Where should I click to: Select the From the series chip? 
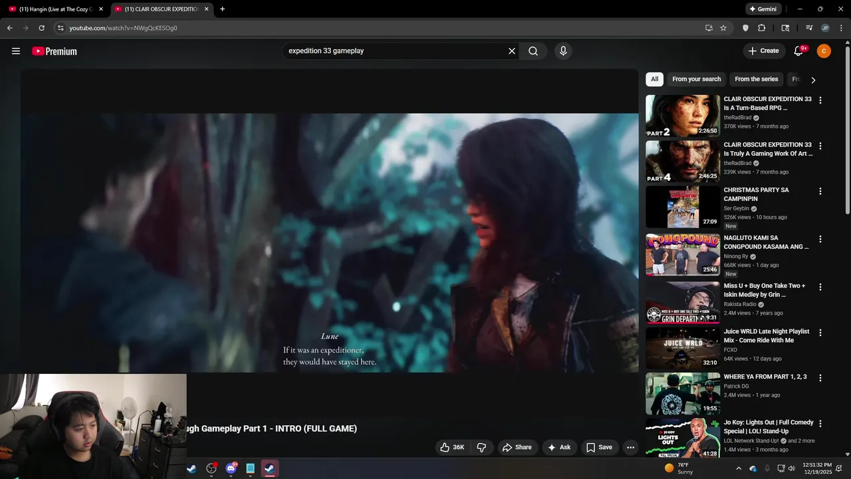756,79
